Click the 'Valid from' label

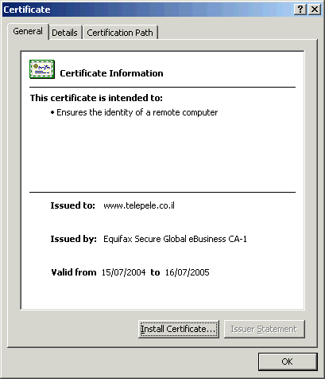tap(74, 272)
